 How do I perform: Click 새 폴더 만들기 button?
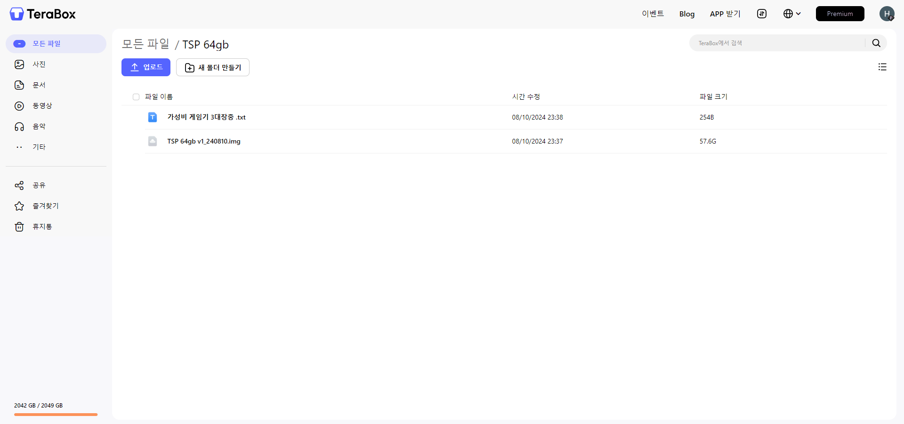click(213, 67)
